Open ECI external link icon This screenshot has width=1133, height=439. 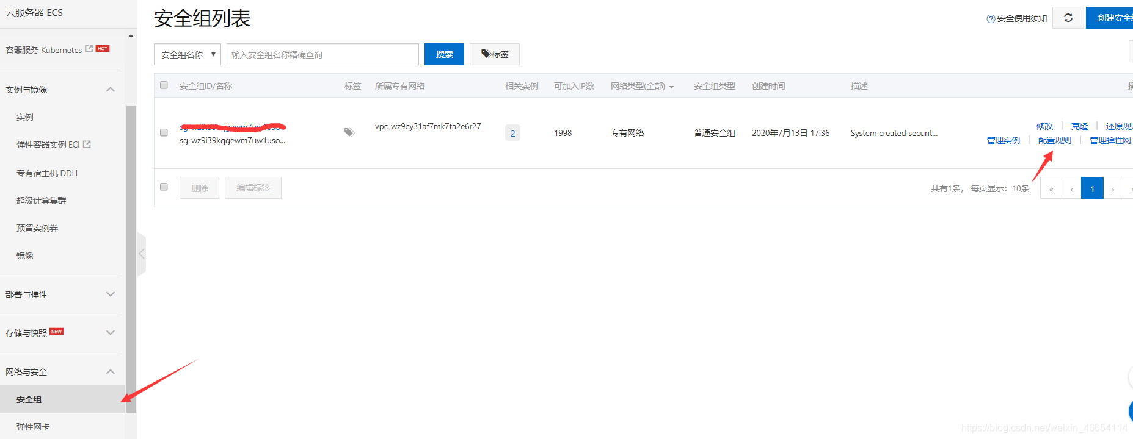(87, 145)
